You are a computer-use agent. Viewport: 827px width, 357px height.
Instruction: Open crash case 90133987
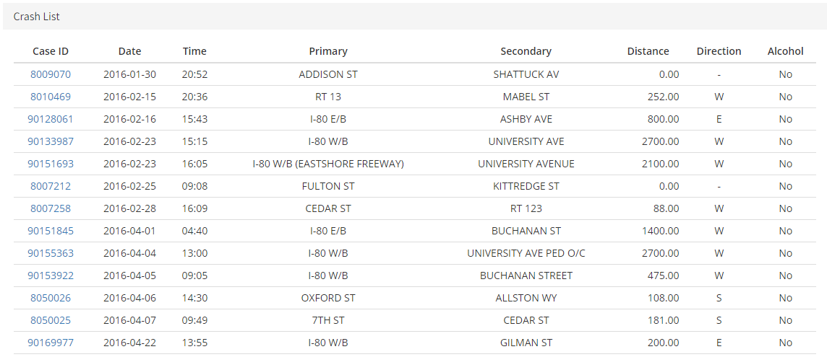(x=51, y=141)
